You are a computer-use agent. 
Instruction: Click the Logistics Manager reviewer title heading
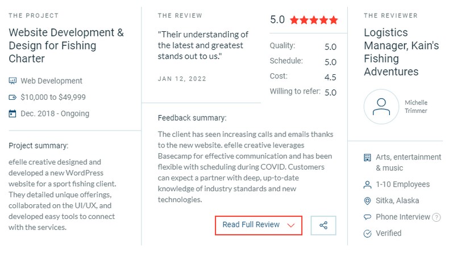[401, 52]
